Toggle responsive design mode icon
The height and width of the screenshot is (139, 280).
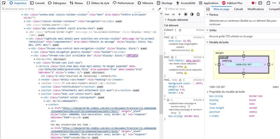(268, 3)
